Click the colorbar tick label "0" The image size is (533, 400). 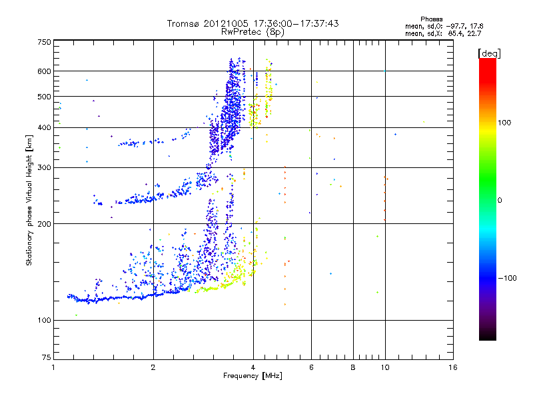(500, 201)
